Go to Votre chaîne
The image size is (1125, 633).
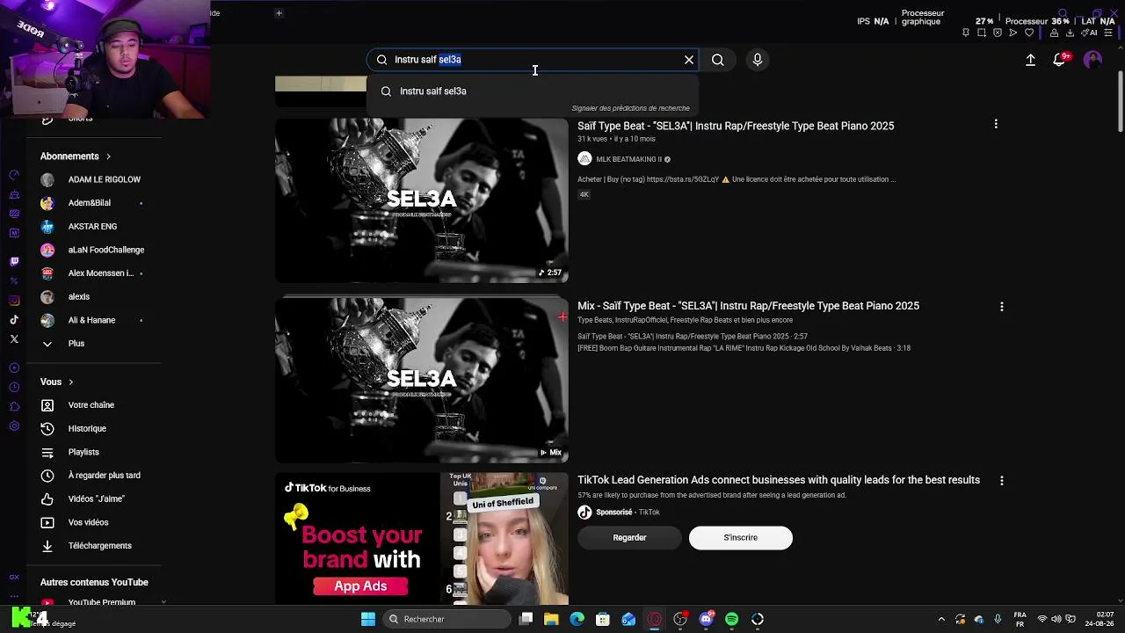95,405
